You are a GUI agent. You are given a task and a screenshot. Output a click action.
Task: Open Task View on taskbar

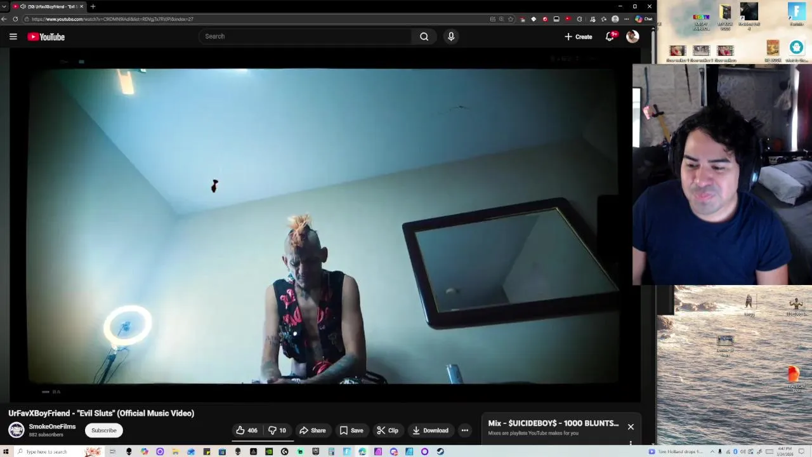(112, 451)
